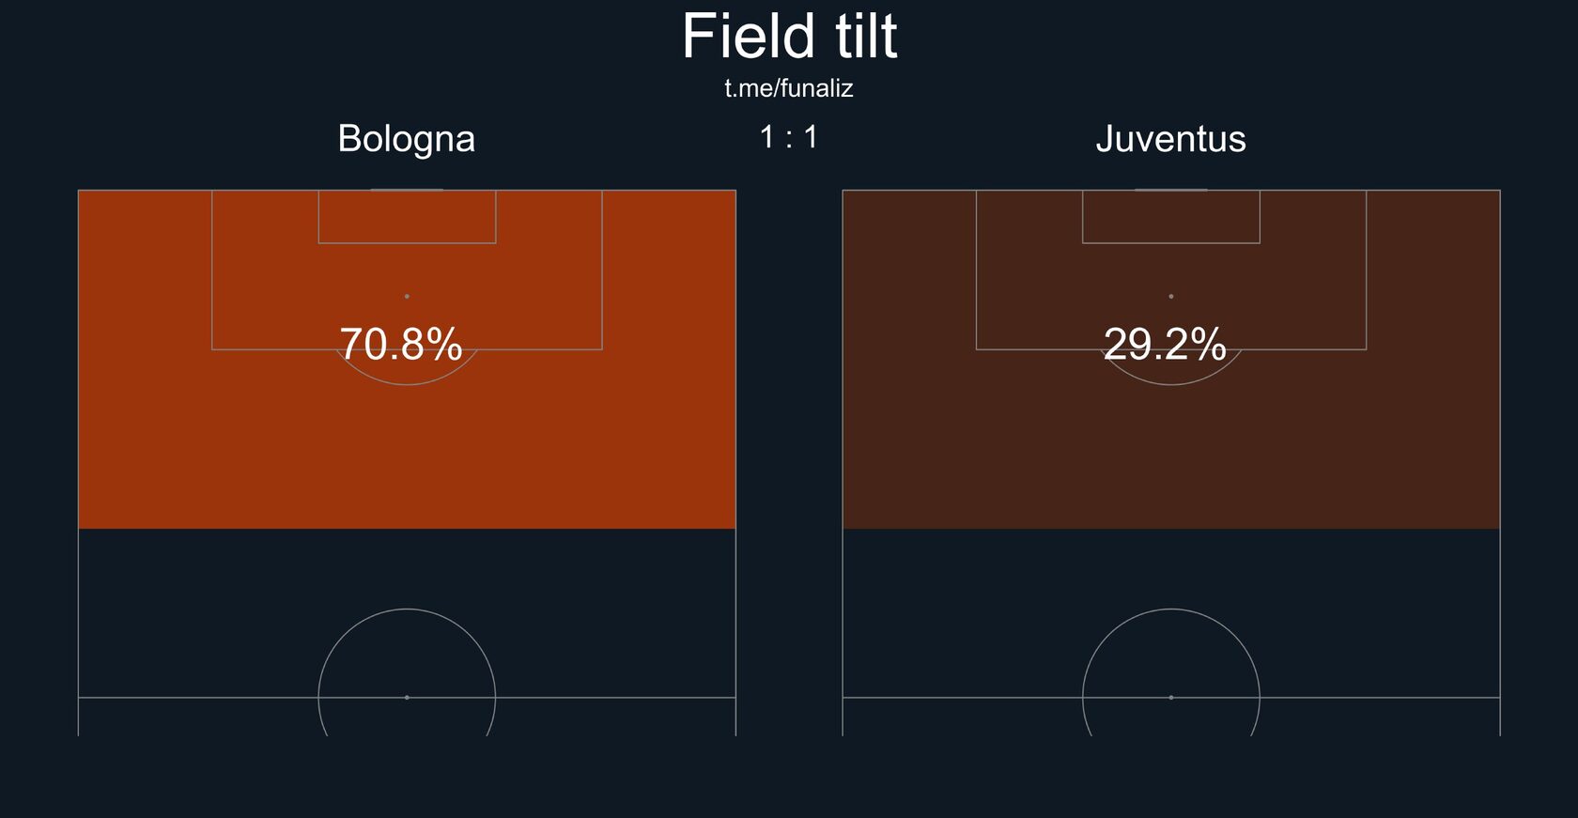
Task: Click Bologna pitch penalty spot
Action: click(407, 296)
